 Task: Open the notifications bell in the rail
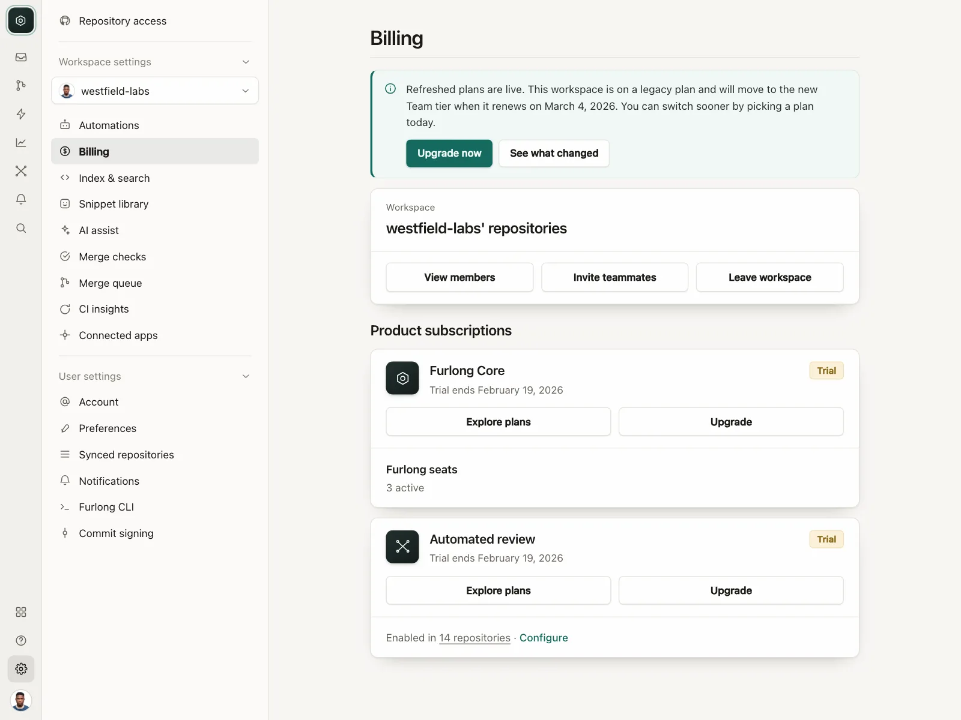coord(21,199)
